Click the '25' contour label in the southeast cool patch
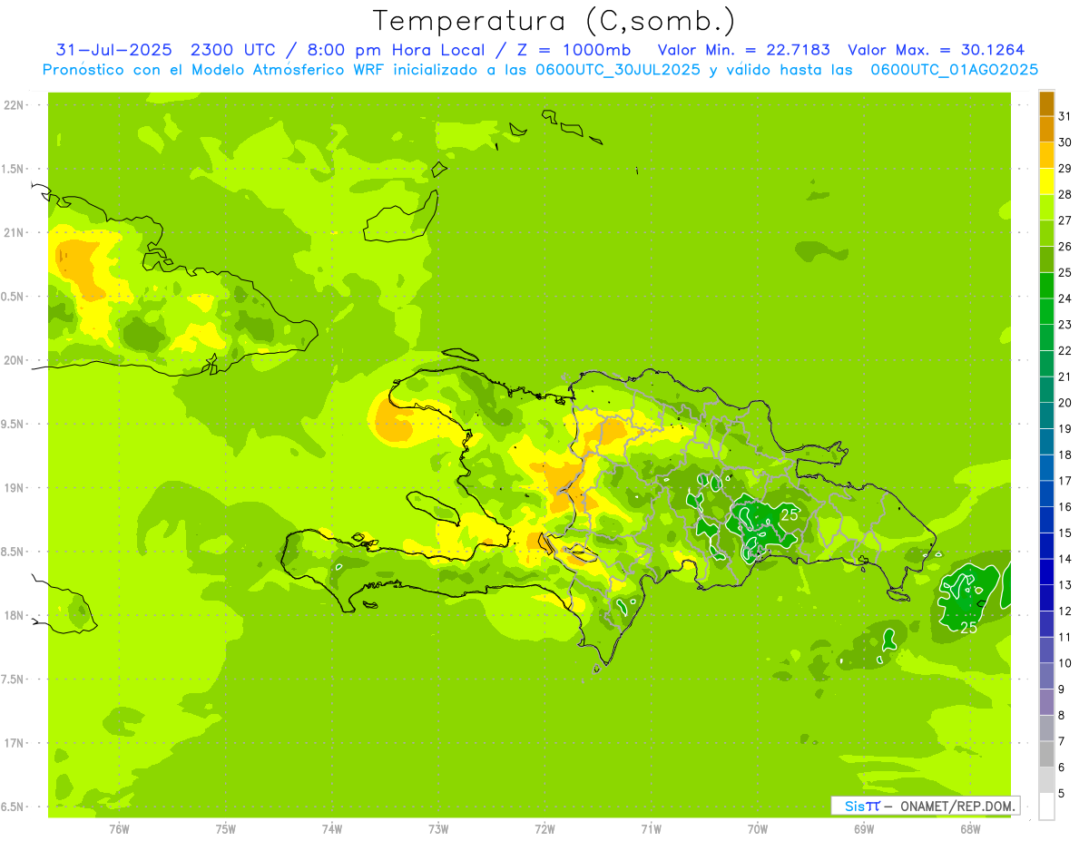 (968, 627)
